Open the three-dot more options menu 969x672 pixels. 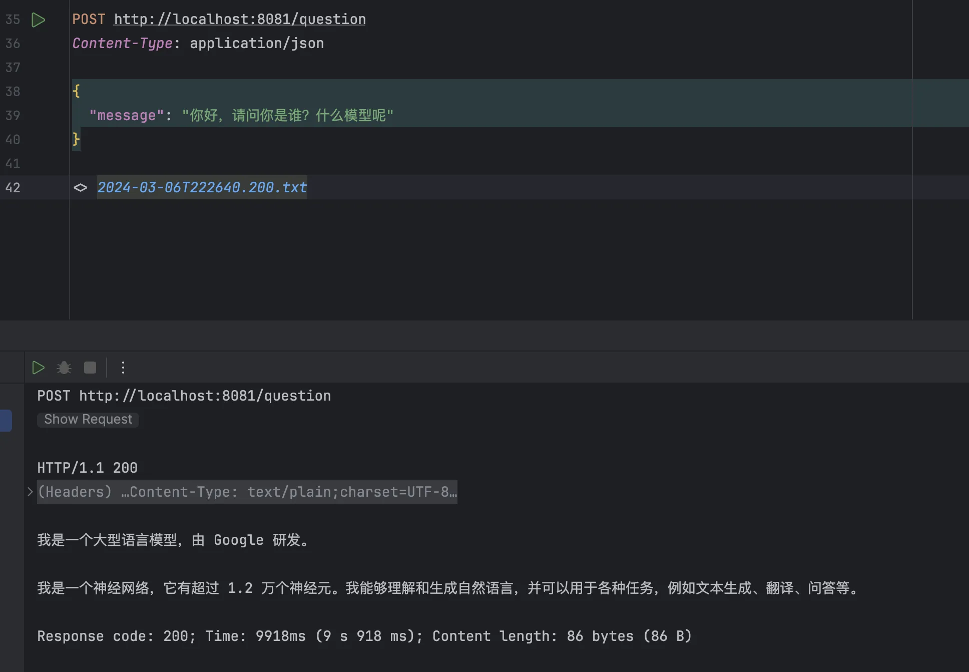[123, 368]
